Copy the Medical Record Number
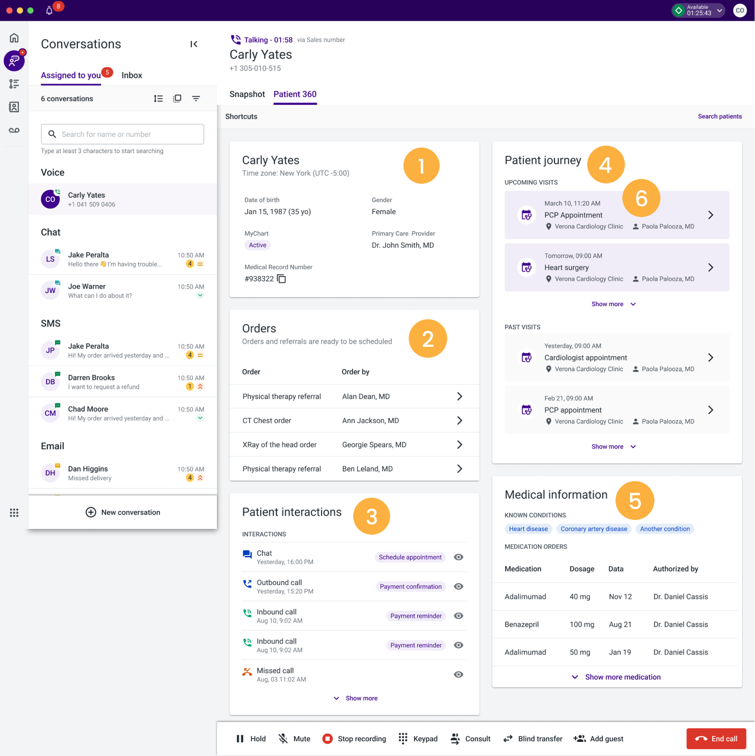 click(x=281, y=279)
